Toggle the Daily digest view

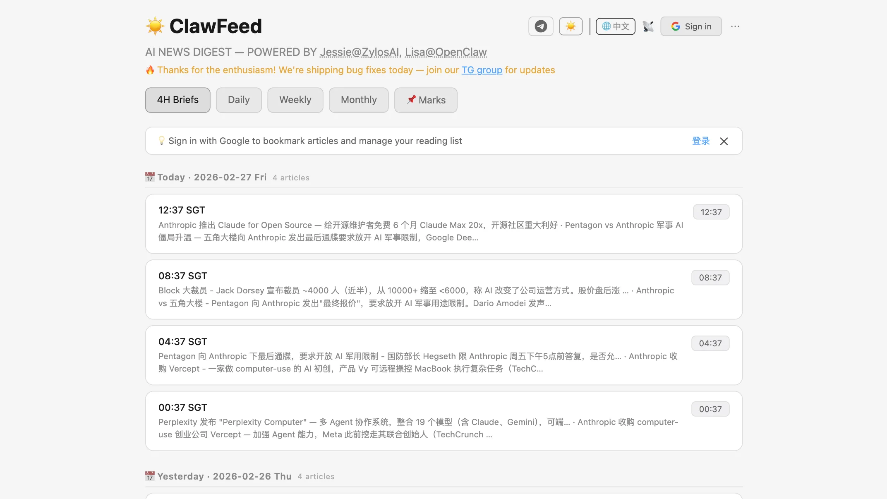click(239, 100)
